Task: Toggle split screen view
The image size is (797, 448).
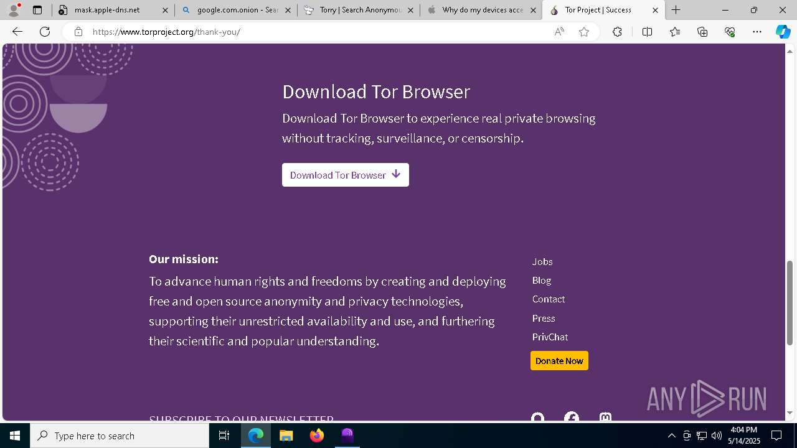Action: click(647, 32)
